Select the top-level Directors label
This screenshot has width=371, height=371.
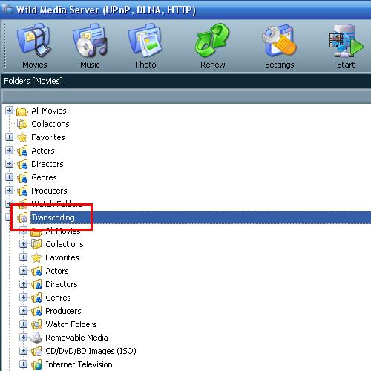(47, 164)
